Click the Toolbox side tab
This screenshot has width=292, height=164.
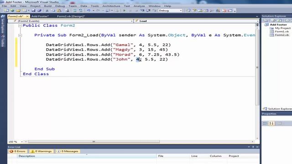(x=3, y=41)
